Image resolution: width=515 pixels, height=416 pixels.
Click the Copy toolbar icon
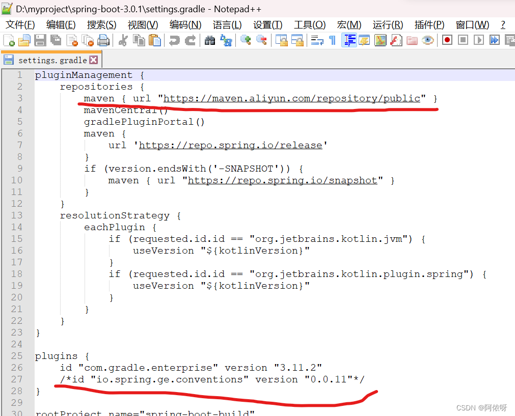(x=139, y=40)
